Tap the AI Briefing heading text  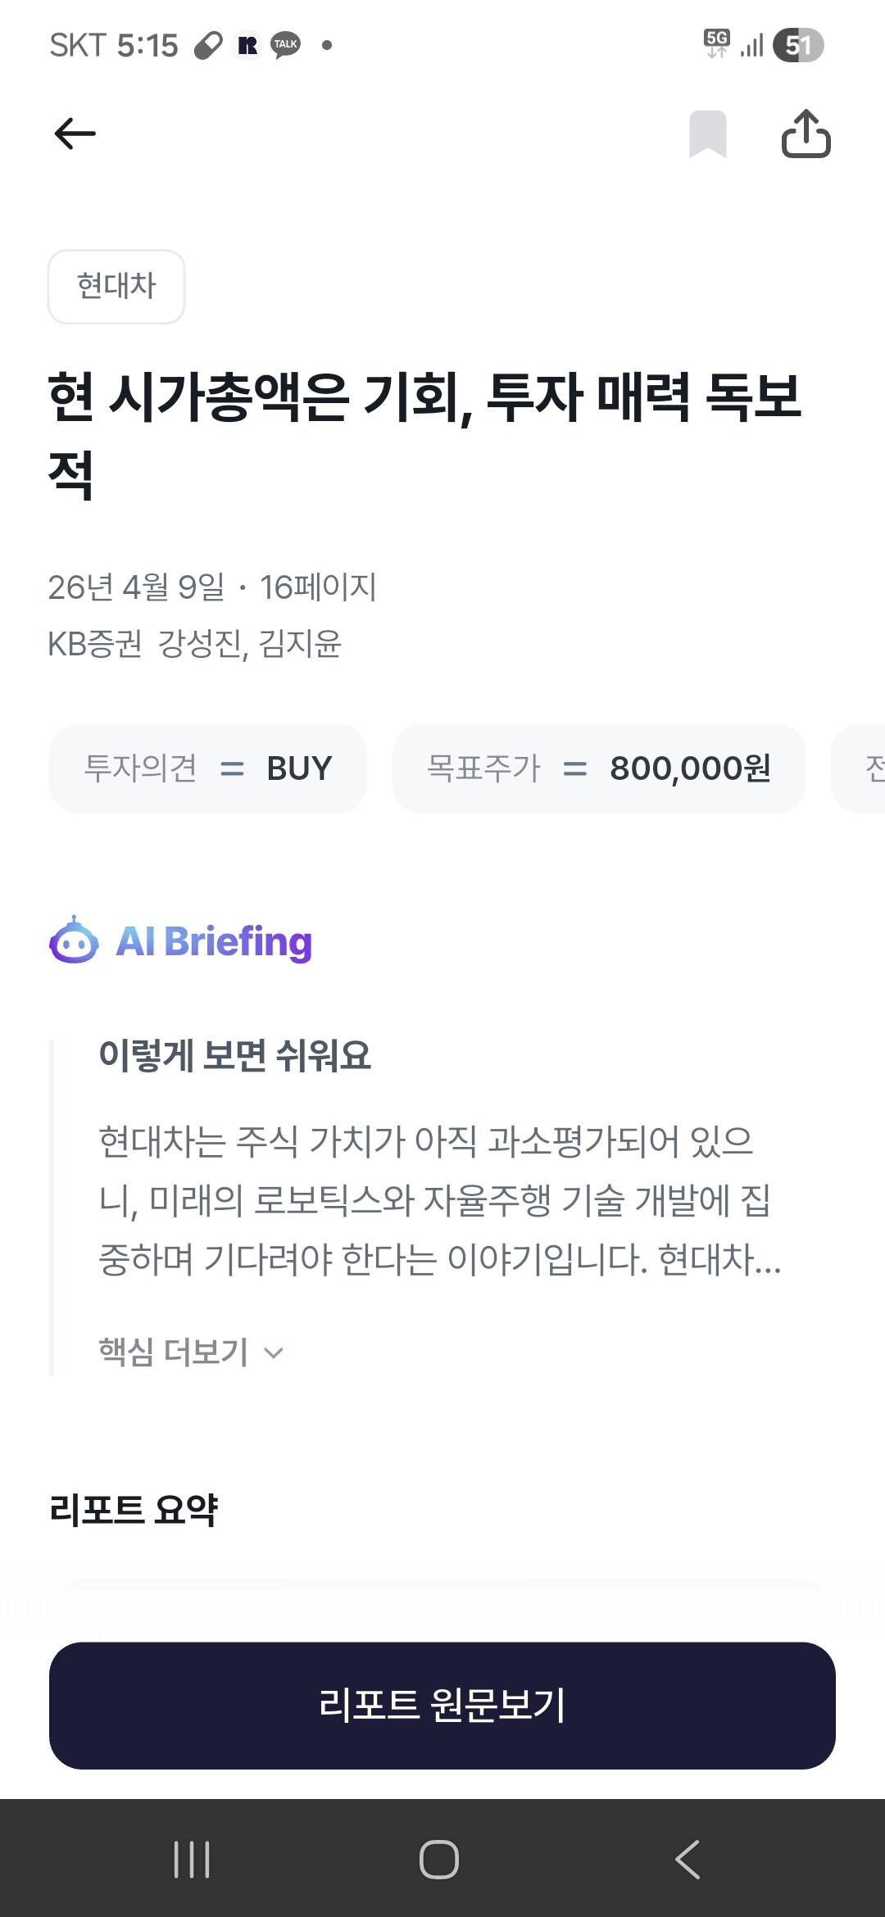(214, 941)
